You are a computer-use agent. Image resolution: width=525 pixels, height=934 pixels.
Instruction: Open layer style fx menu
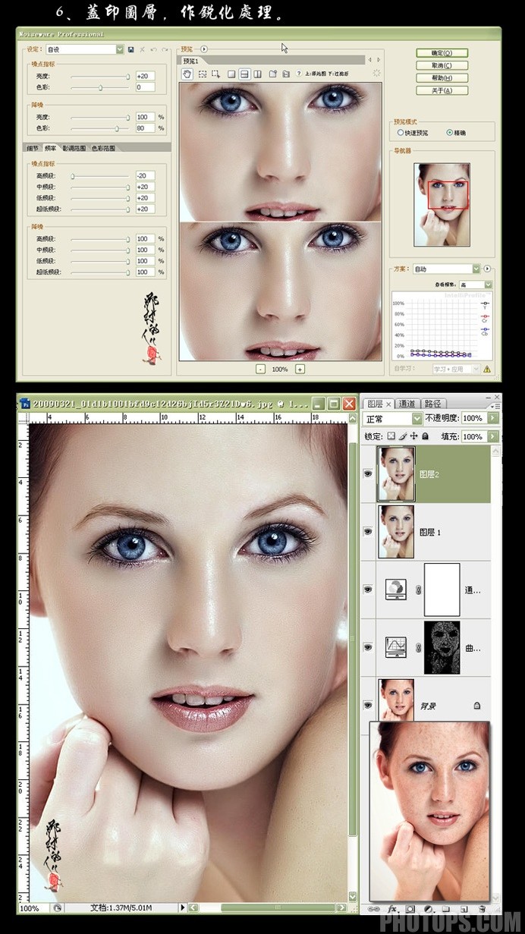pyautogui.click(x=392, y=908)
